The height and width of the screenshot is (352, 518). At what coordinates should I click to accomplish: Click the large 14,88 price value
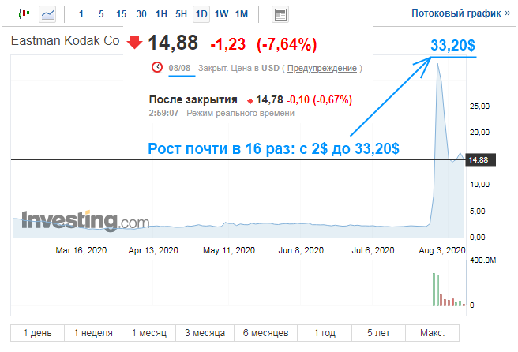(x=173, y=43)
